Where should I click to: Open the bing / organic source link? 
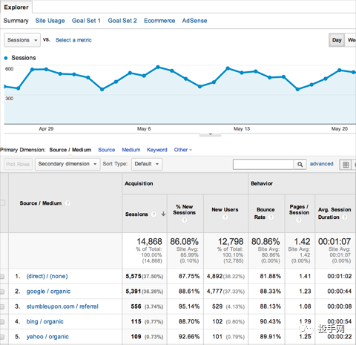pos(45,321)
